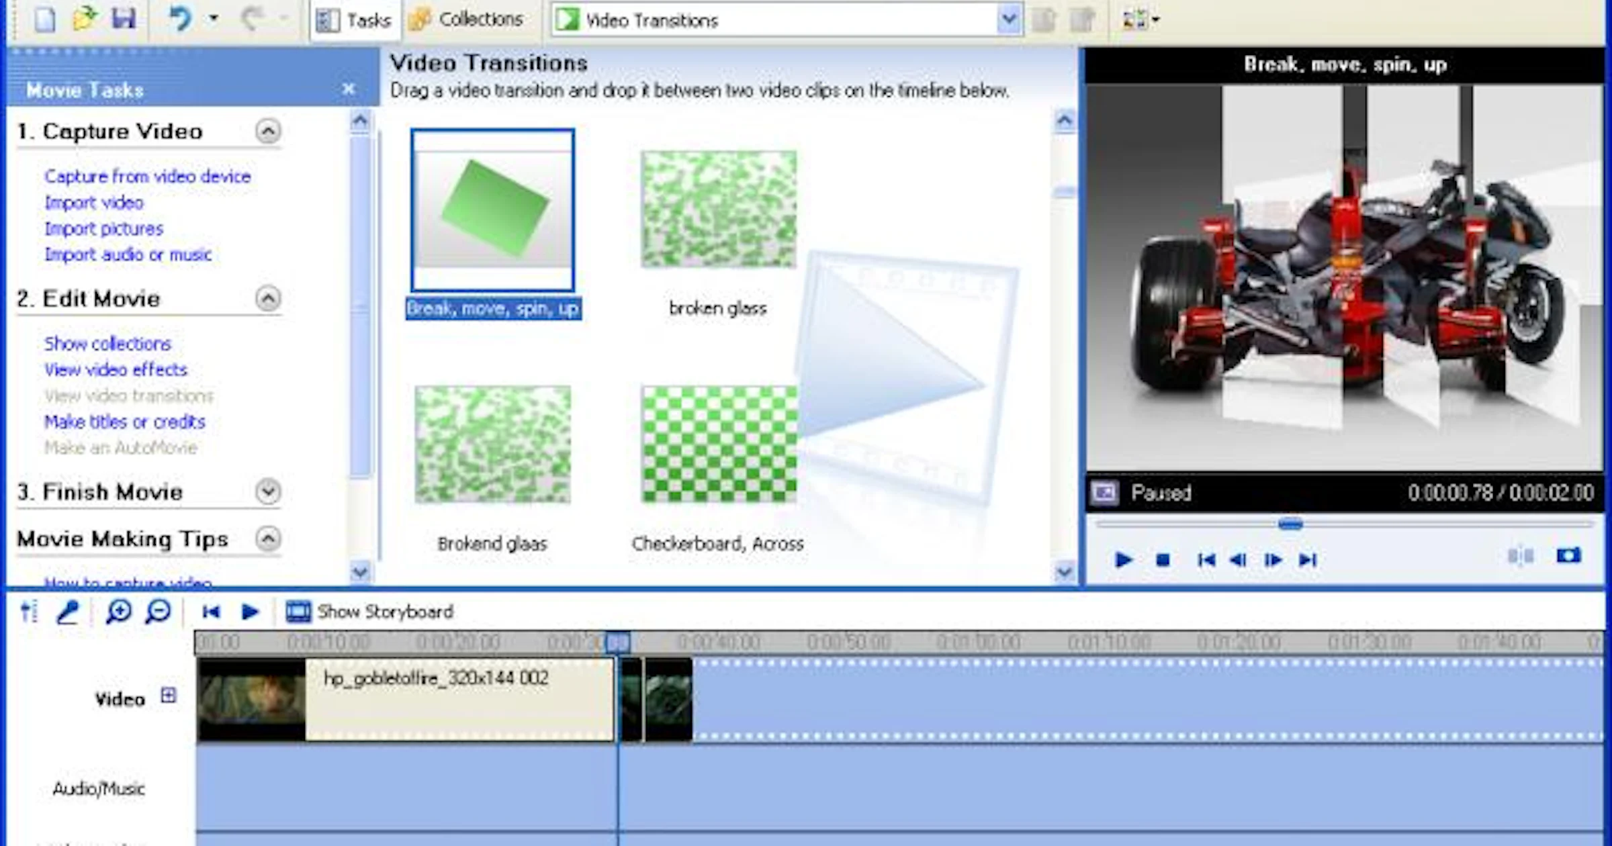Screen dimensions: 1612x846
Task: Select the hp_gobletoffire_320x144 002 clip
Action: [x=406, y=700]
